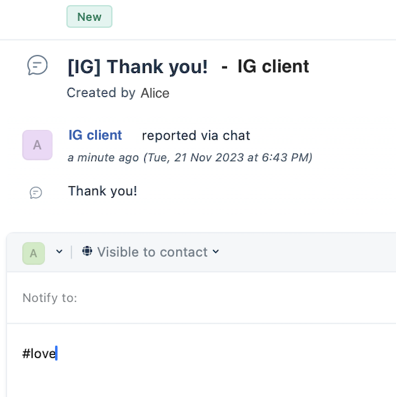
Task: Click the 'Created by Alice' text
Action: 118,92
